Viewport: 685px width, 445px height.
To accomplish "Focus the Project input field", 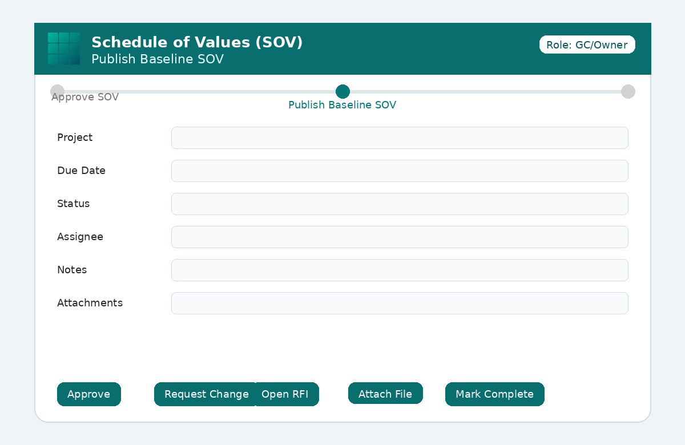I will [400, 137].
